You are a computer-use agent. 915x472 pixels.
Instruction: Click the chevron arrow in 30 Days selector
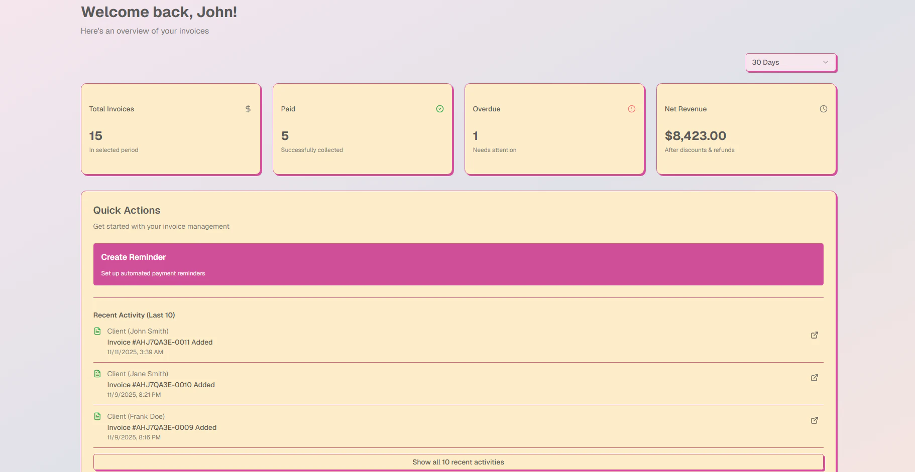point(825,62)
